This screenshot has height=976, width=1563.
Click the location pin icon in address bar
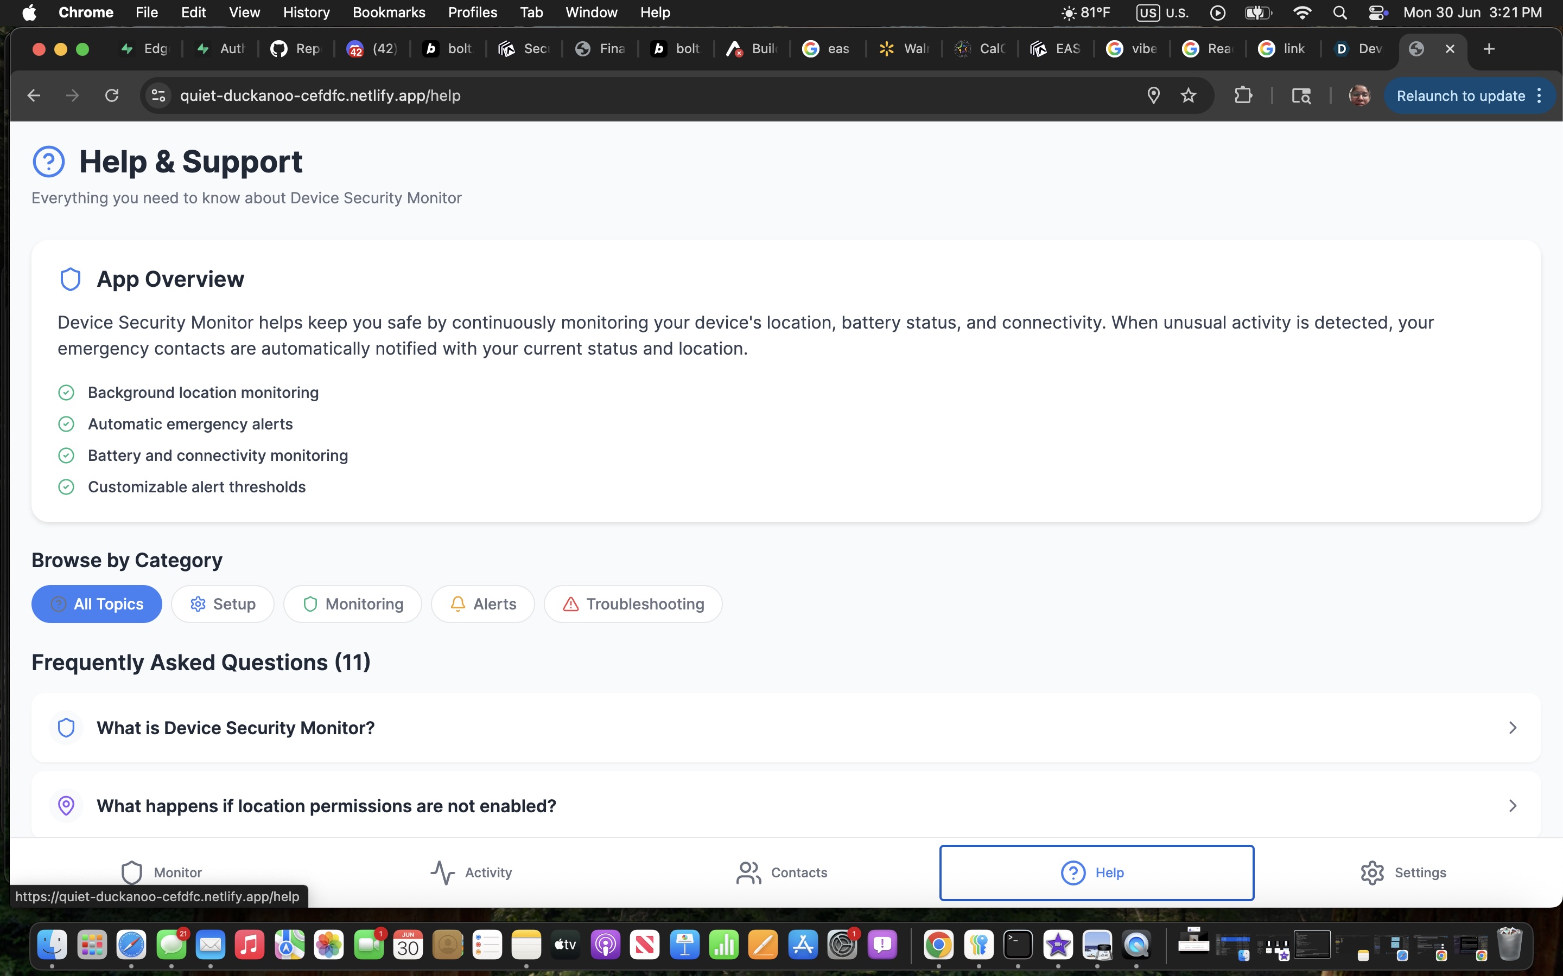(x=1153, y=95)
